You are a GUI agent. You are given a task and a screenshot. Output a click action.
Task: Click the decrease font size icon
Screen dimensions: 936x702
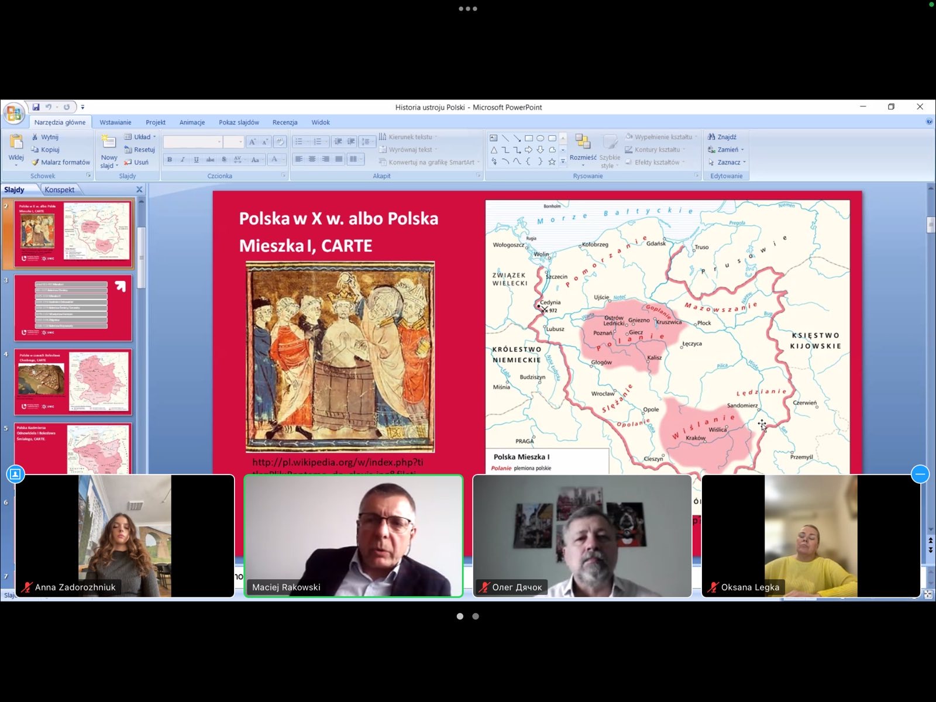pyautogui.click(x=264, y=142)
